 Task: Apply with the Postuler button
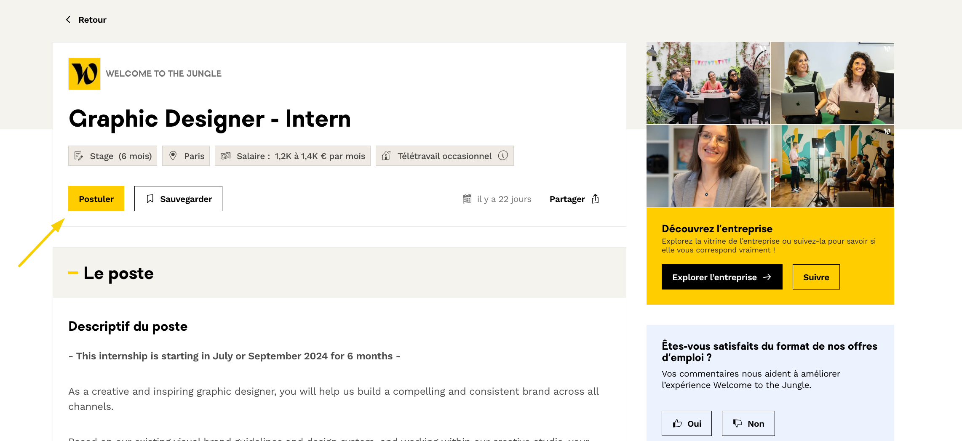pyautogui.click(x=96, y=199)
